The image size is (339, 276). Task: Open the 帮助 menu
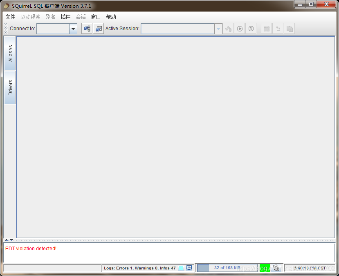111,17
